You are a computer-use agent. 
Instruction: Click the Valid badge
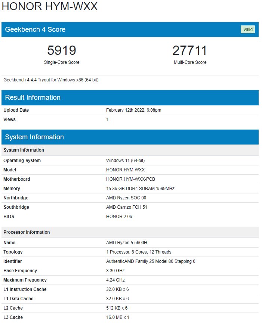(x=247, y=29)
